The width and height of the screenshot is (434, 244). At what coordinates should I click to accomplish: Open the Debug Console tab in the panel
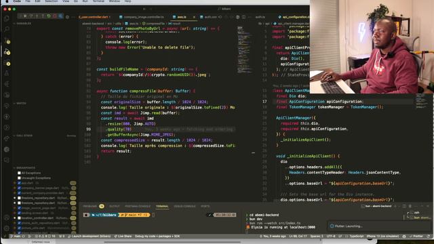click(184, 206)
